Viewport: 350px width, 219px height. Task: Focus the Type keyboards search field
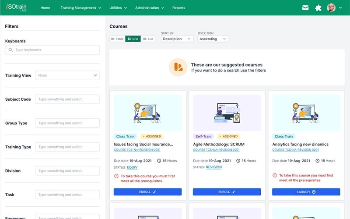point(52,50)
